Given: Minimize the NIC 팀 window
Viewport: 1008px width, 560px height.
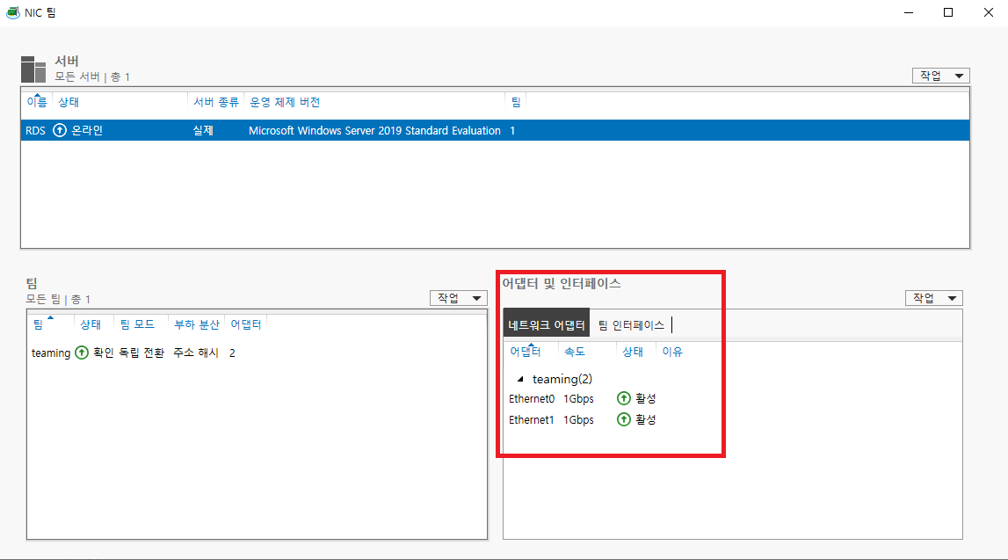Looking at the screenshot, I should pyautogui.click(x=909, y=13).
